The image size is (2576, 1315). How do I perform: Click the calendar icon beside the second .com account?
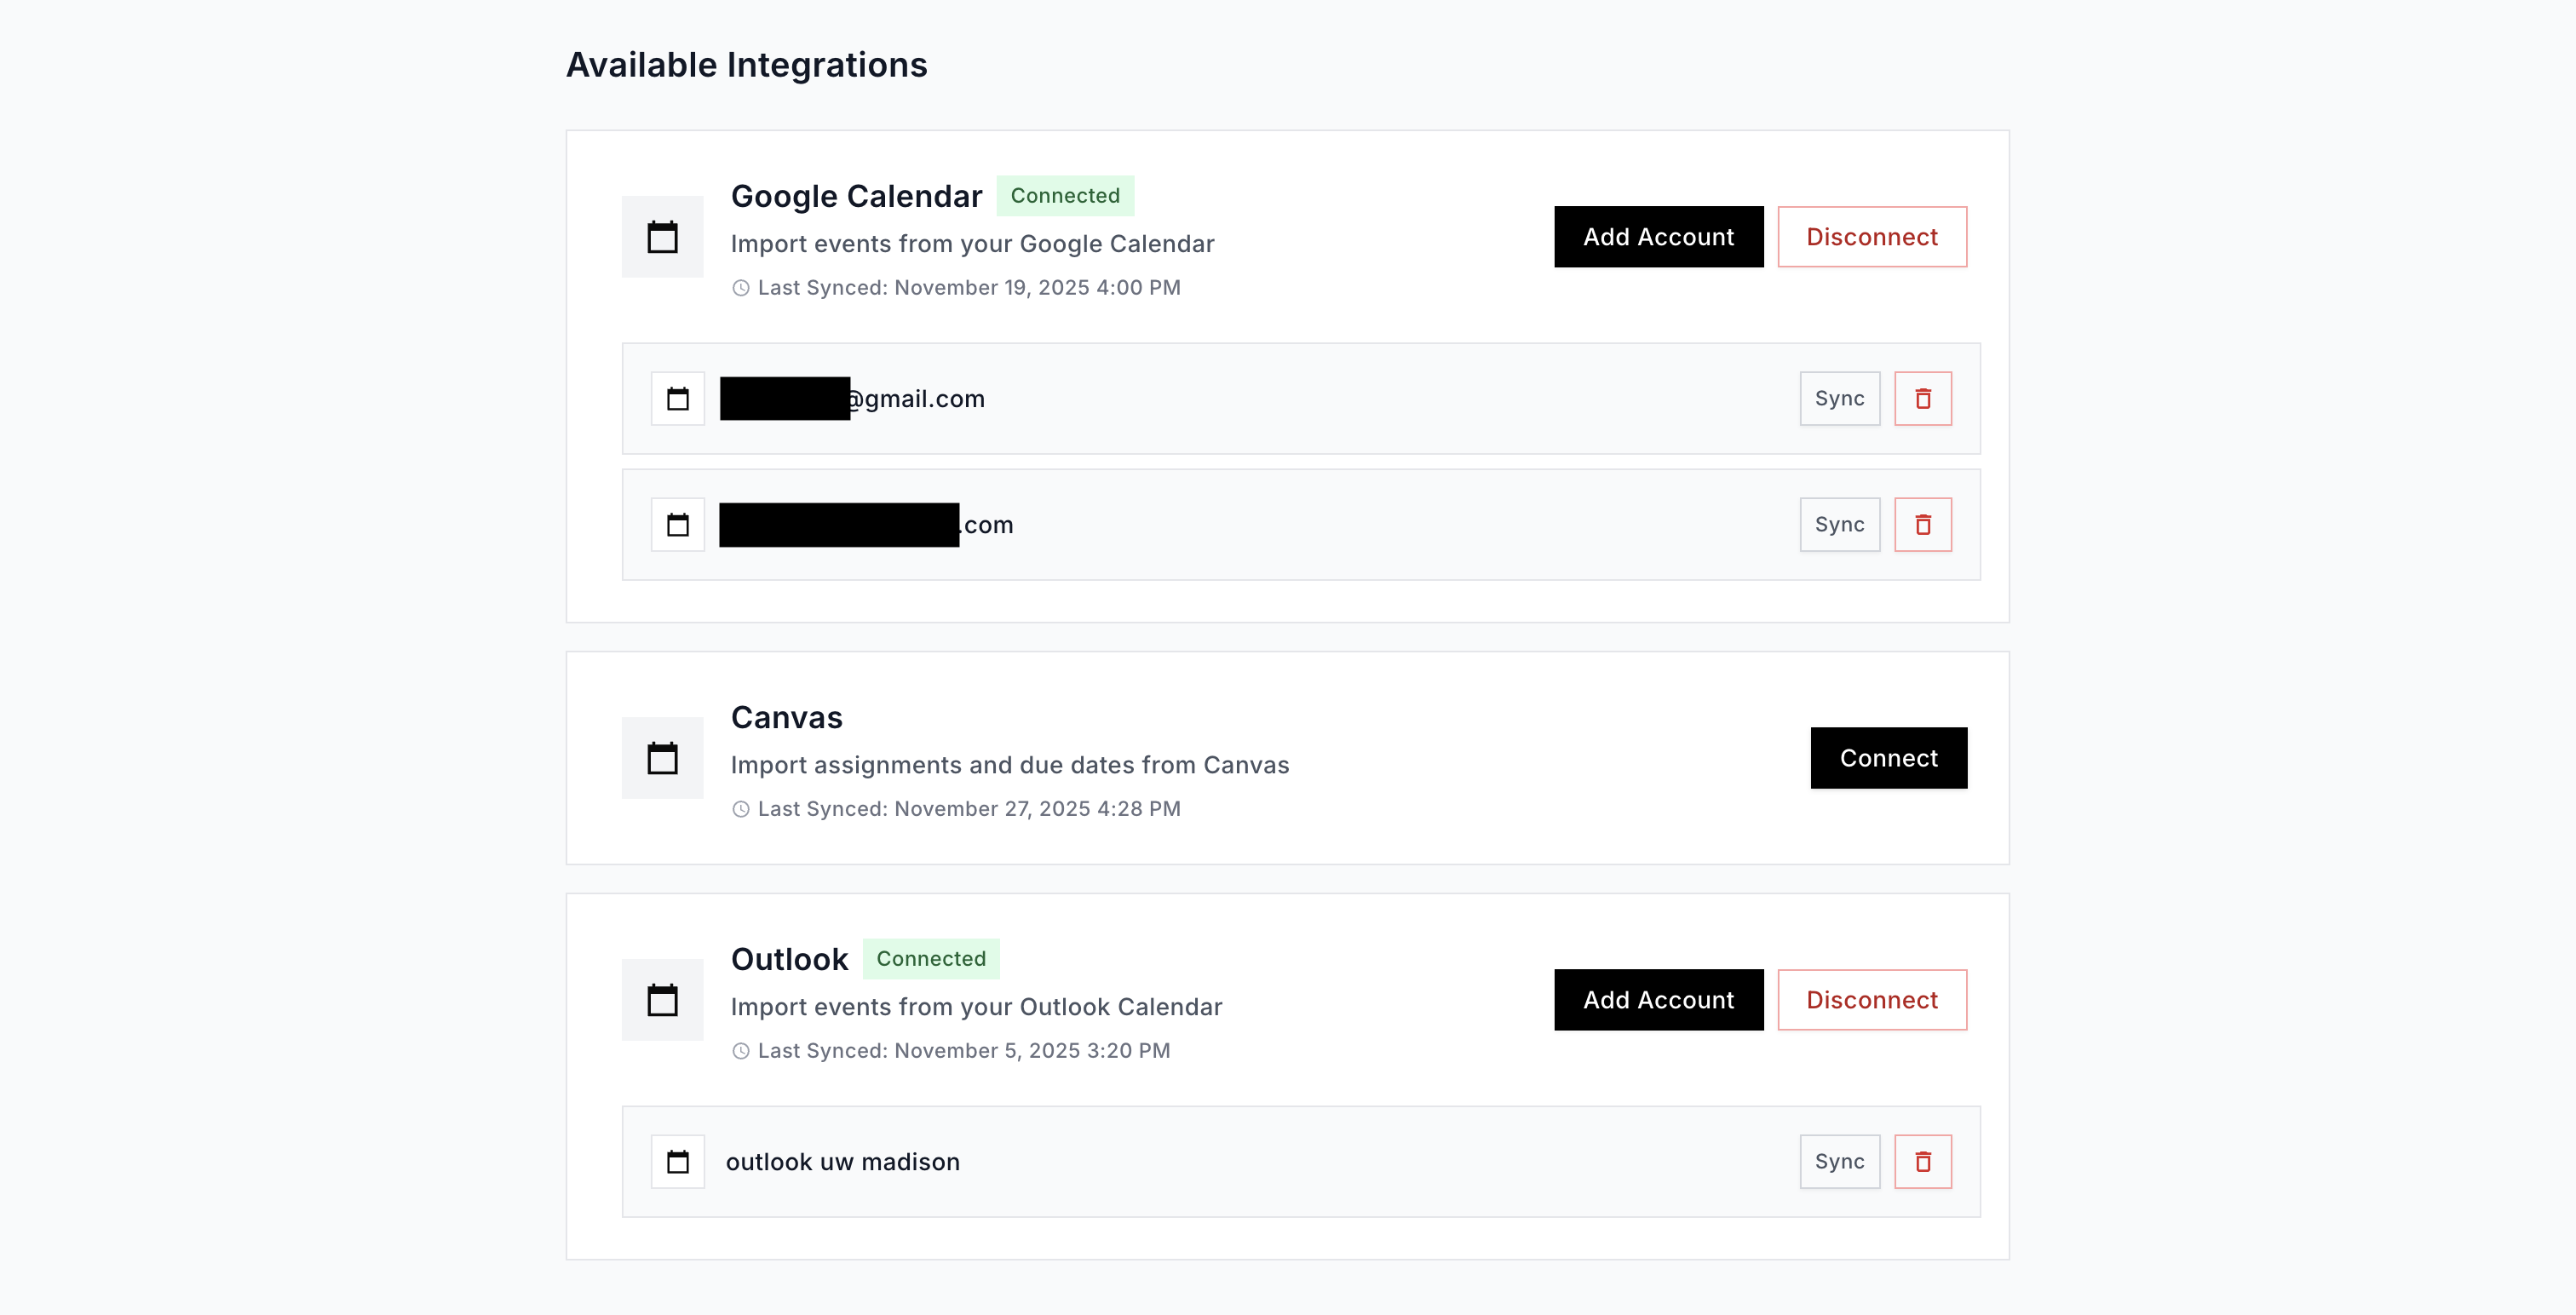(x=678, y=524)
